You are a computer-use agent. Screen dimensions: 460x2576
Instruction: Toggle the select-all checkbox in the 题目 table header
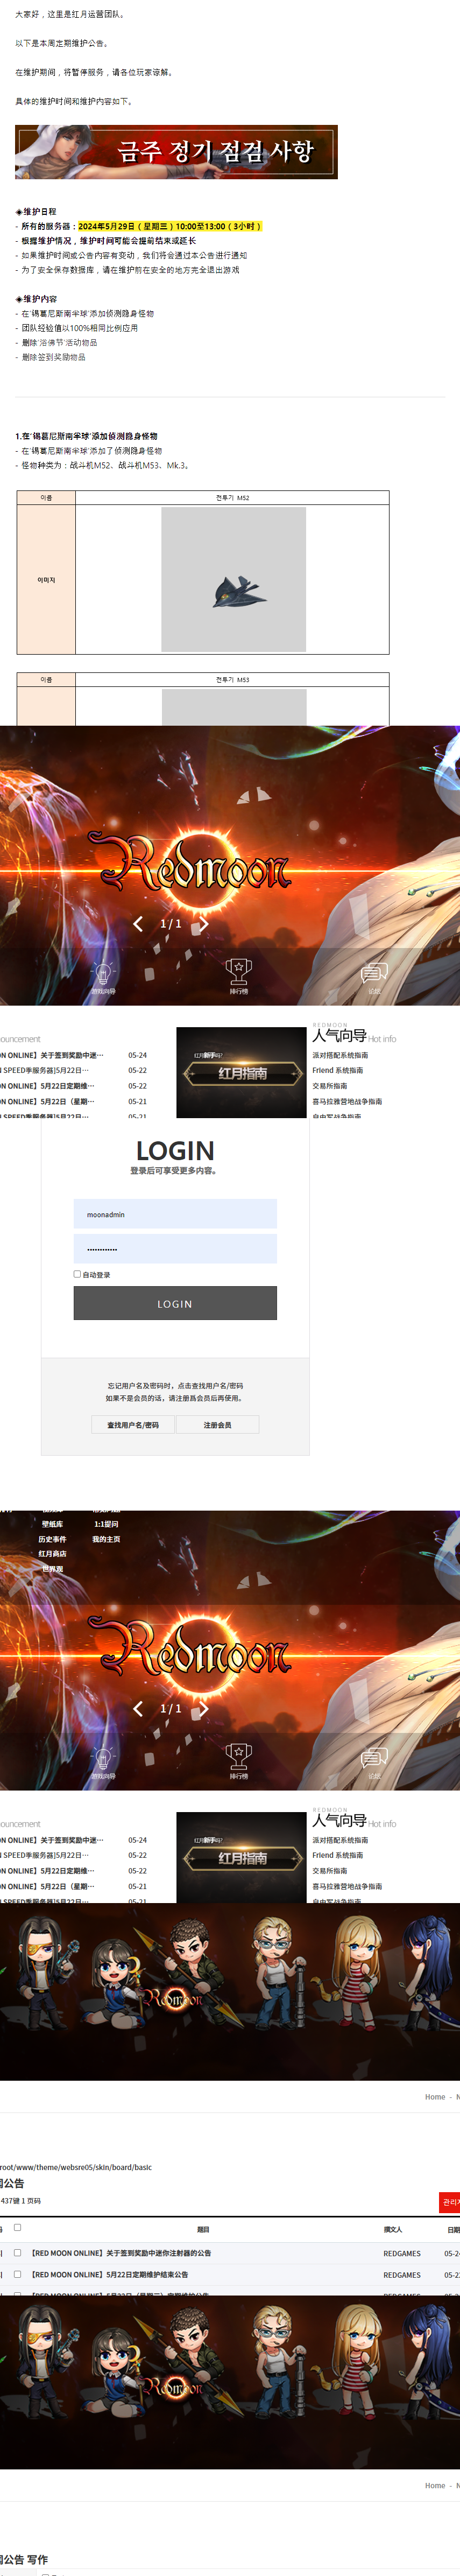pos(17,2227)
